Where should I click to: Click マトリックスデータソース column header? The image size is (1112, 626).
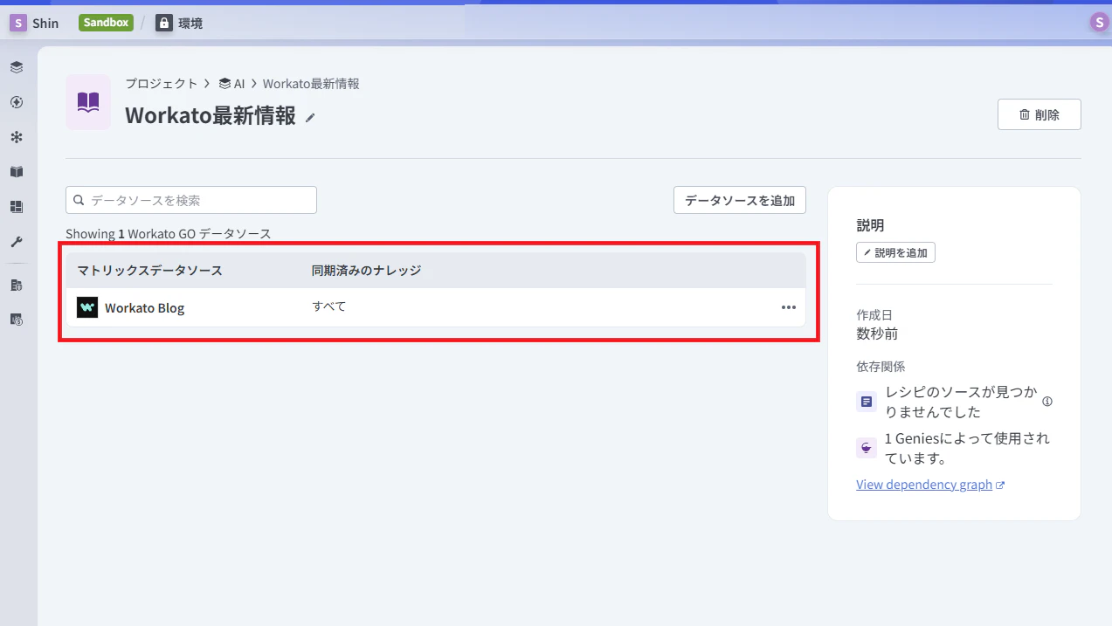tap(149, 271)
